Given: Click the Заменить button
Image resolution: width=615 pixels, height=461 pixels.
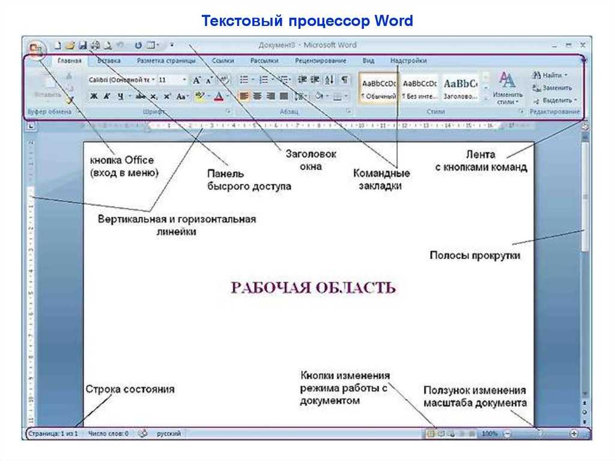Looking at the screenshot, I should click(553, 88).
